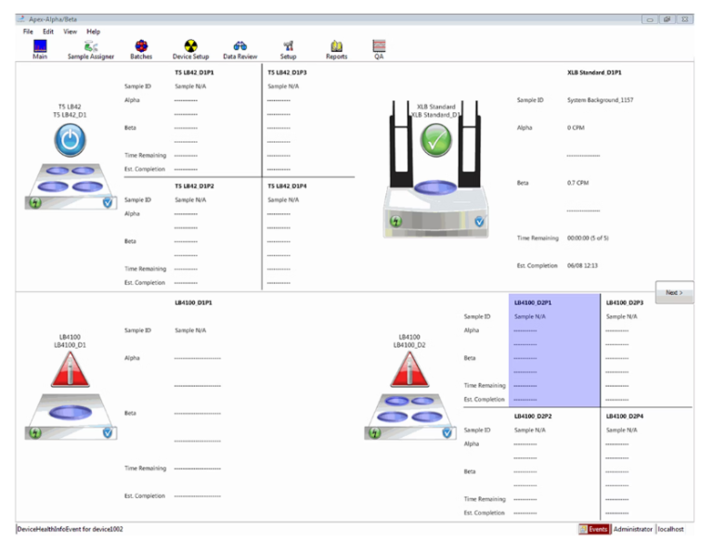Viewport: 713px width, 539px height.
Task: Select the highlighted LB4100_D2P1 panel
Action: click(554, 350)
